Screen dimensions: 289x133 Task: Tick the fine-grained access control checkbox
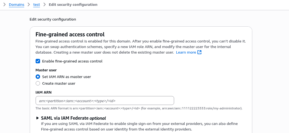tap(38, 61)
